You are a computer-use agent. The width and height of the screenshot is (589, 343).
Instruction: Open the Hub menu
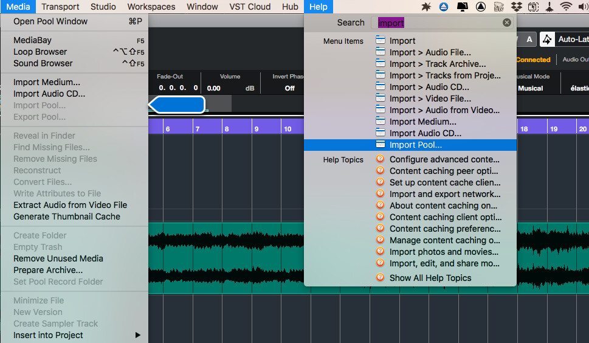tap(290, 7)
